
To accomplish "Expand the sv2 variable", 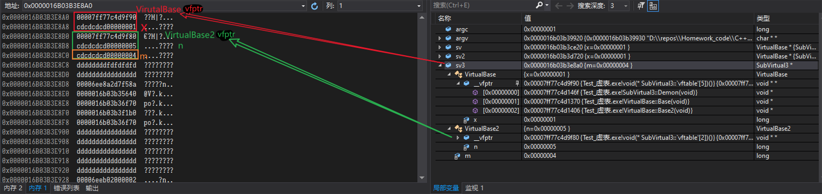I will tap(440, 56).
